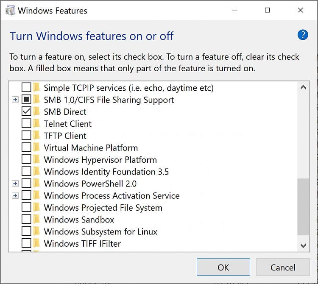Expand Windows Process Activation Service node
The height and width of the screenshot is (284, 318).
click(15, 196)
